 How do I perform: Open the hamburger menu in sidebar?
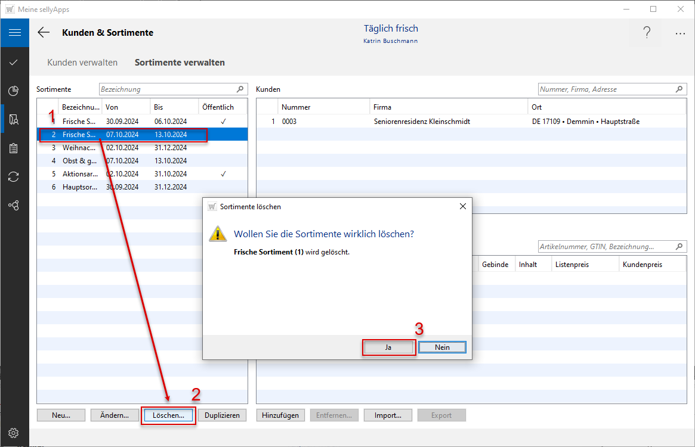click(x=14, y=33)
